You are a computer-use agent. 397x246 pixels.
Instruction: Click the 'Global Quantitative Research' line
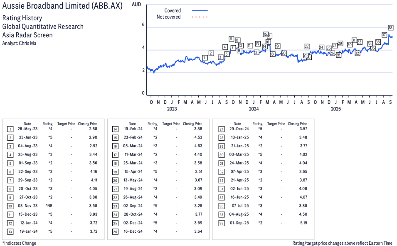coord(43,27)
